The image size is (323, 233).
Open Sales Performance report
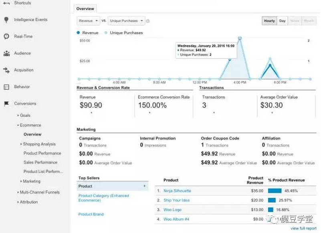point(40,162)
